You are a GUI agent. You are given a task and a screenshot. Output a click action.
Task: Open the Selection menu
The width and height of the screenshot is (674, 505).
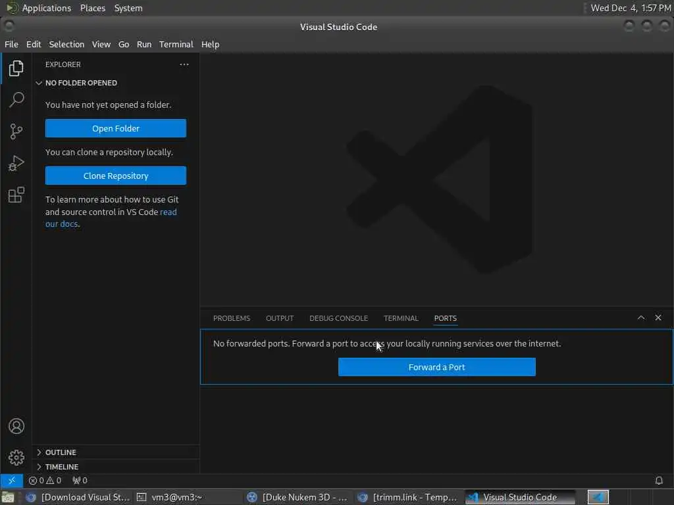66,44
